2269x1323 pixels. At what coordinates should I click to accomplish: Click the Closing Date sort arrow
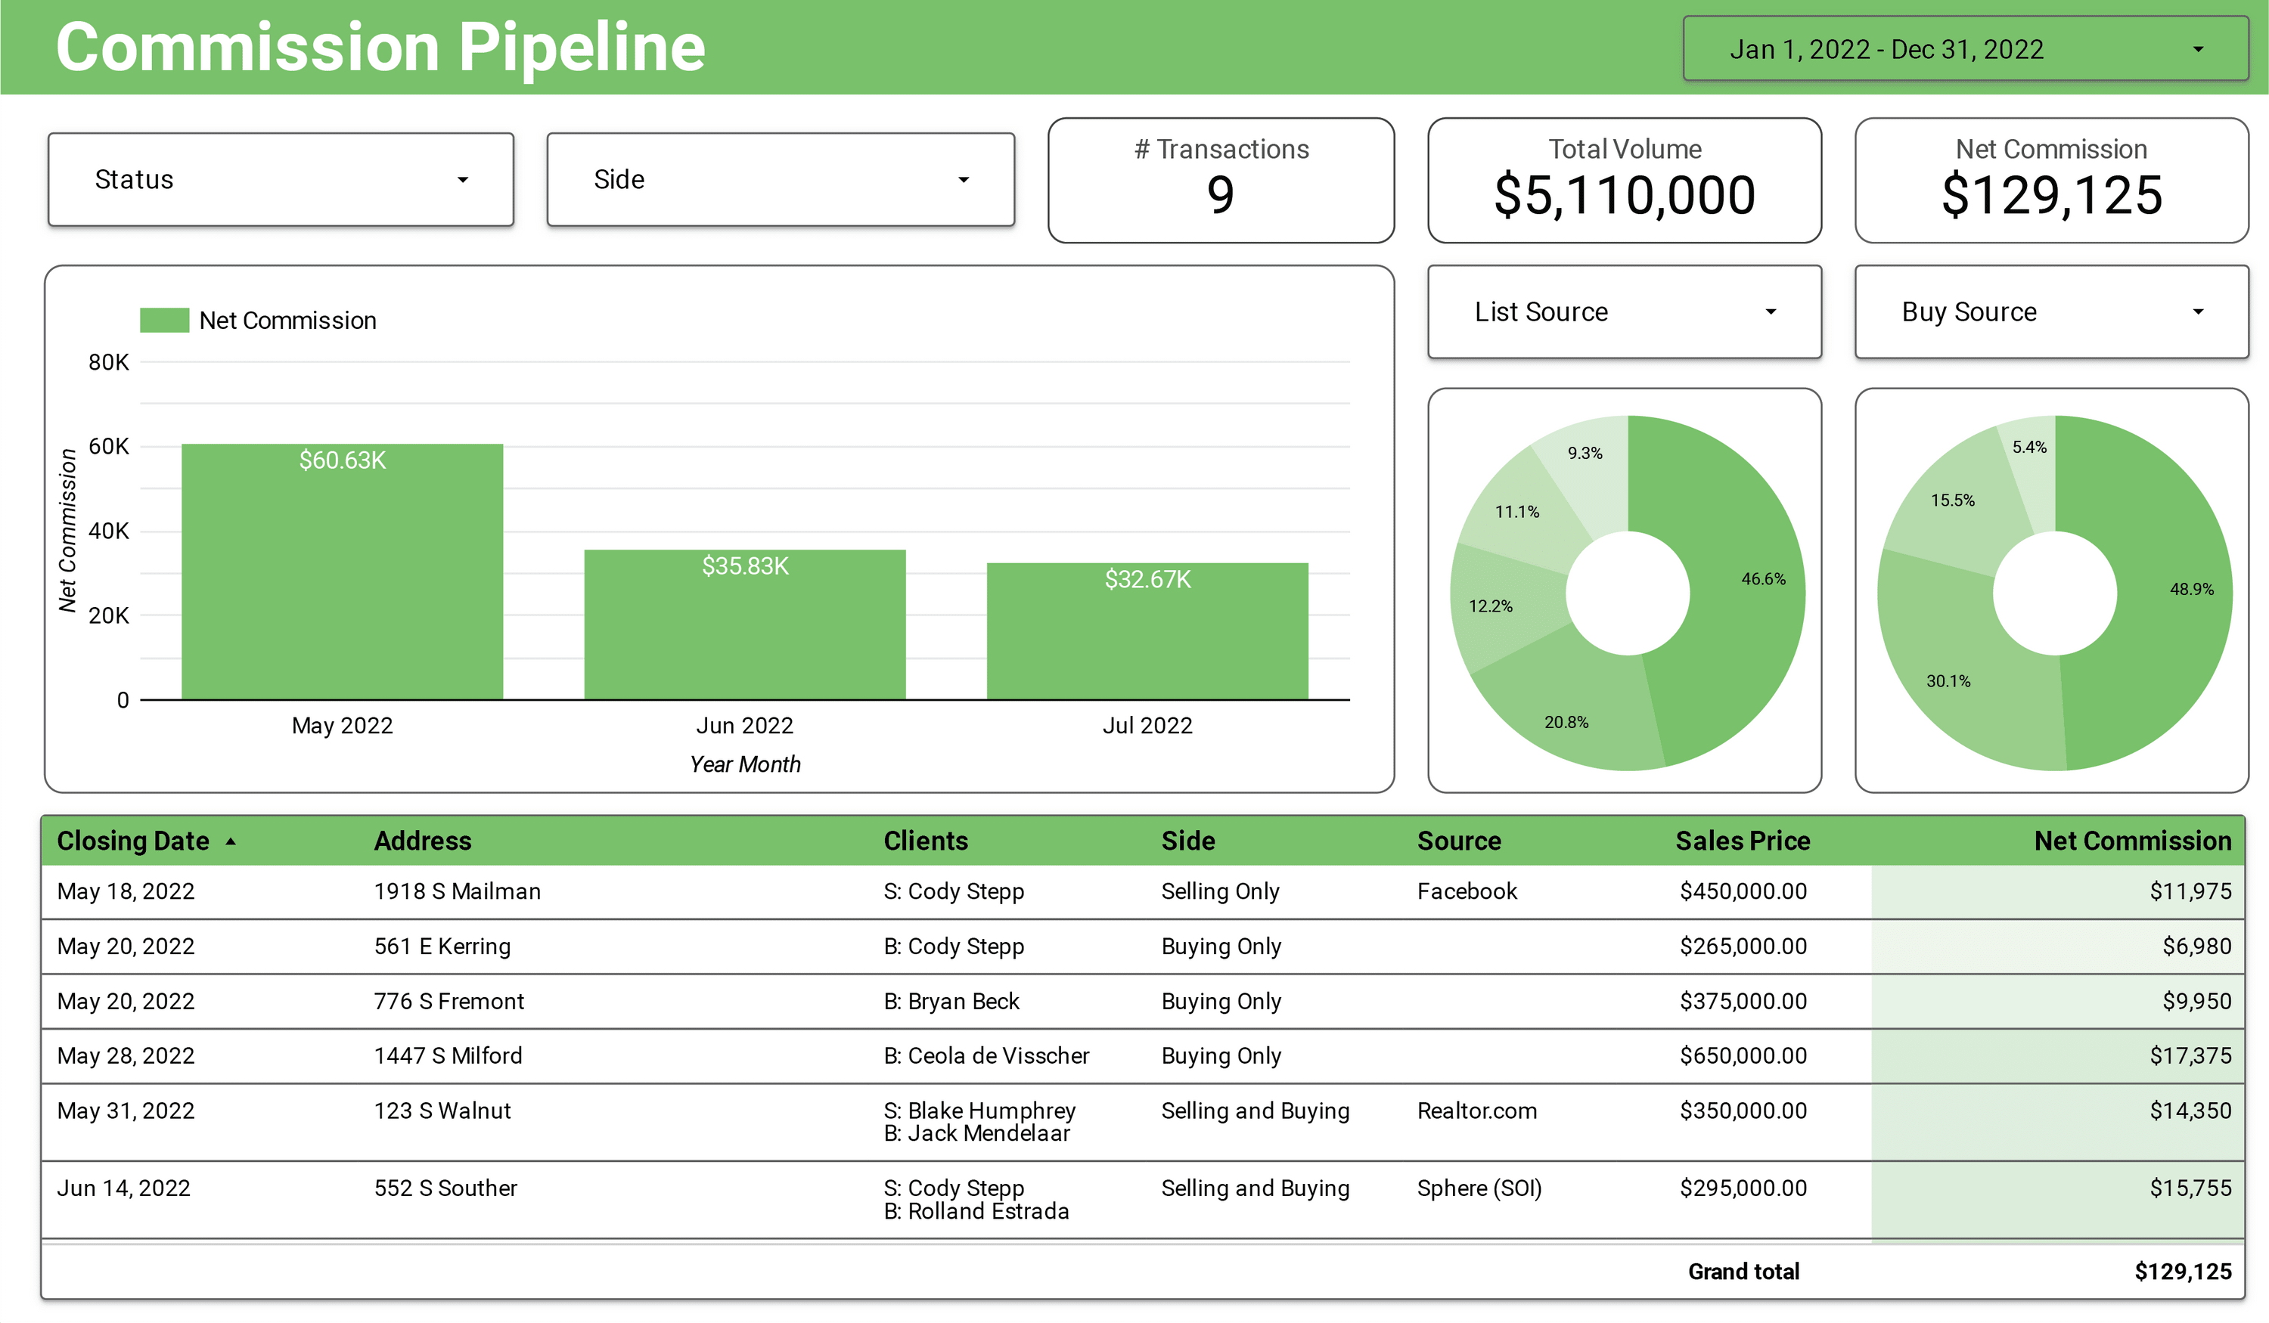(232, 841)
